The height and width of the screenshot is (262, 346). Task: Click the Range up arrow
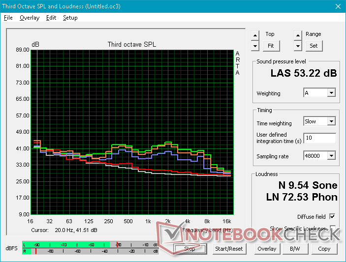pyautogui.click(x=298, y=35)
